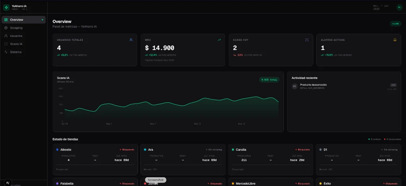The height and width of the screenshot is (186, 406).
Task: Open the Overview sidebar item
Action: [23, 20]
